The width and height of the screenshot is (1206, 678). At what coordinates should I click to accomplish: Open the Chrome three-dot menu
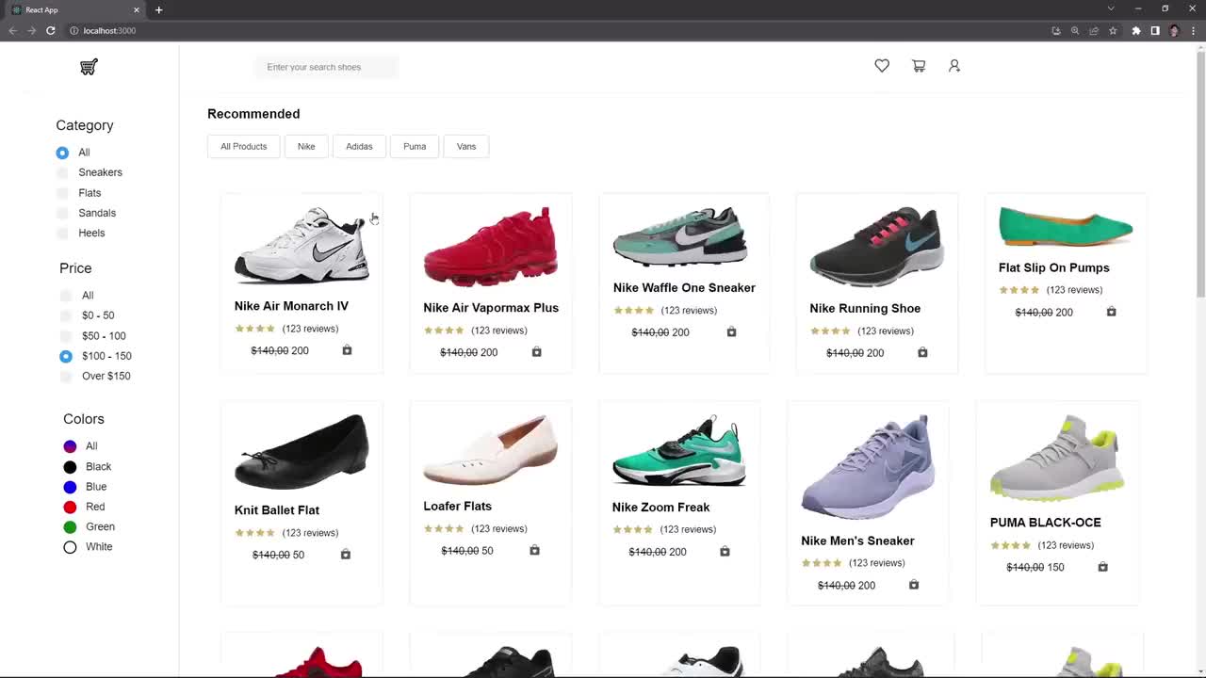(x=1192, y=30)
